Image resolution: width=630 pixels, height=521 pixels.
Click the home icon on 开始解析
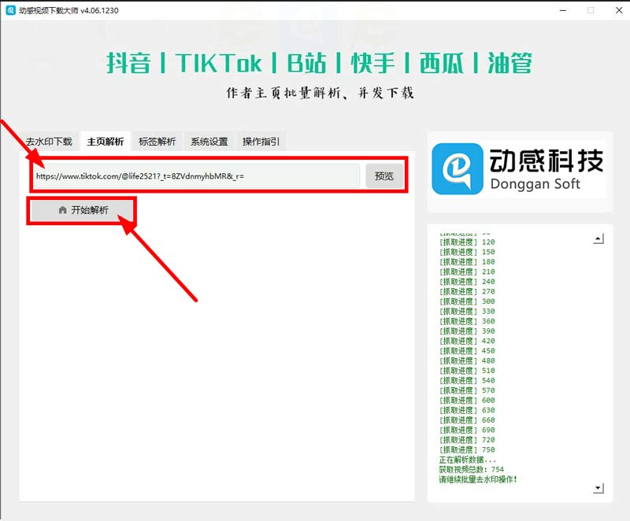(62, 210)
